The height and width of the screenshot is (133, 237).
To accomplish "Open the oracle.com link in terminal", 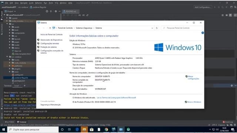I will pos(20,105).
